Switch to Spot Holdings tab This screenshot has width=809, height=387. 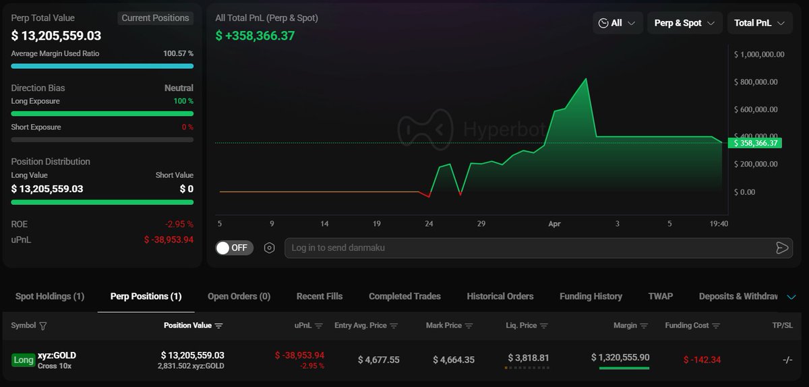[x=50, y=296]
